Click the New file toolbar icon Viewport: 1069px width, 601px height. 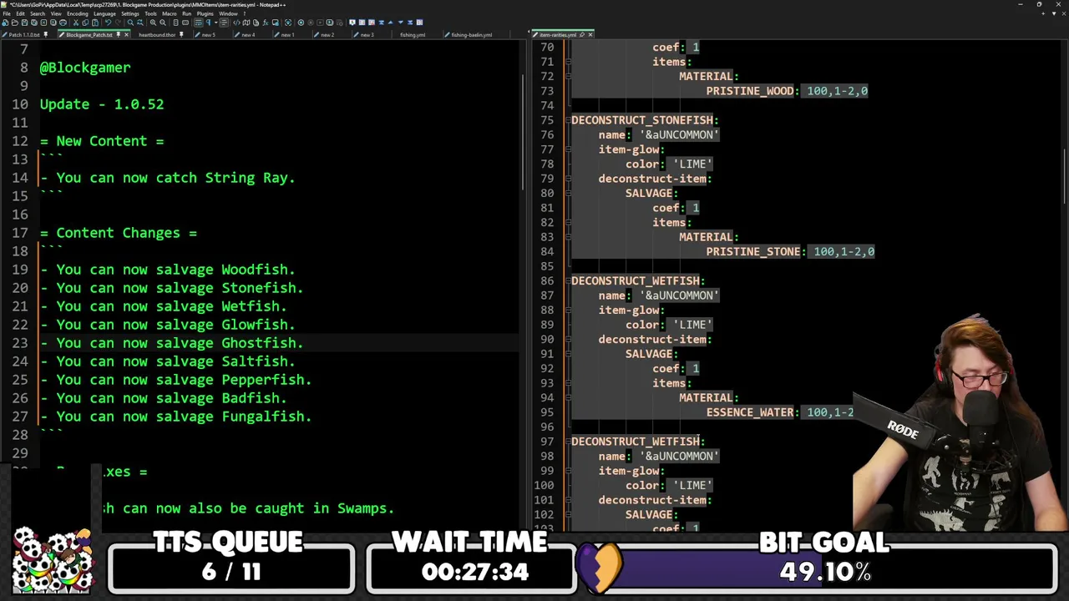[x=6, y=23]
